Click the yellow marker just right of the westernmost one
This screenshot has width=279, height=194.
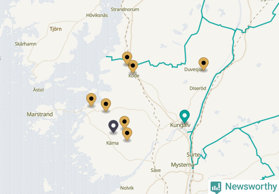[106, 105]
